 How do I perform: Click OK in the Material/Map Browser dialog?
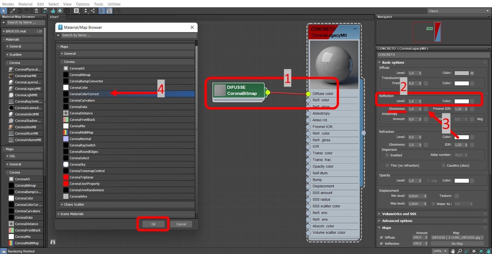tap(153, 224)
